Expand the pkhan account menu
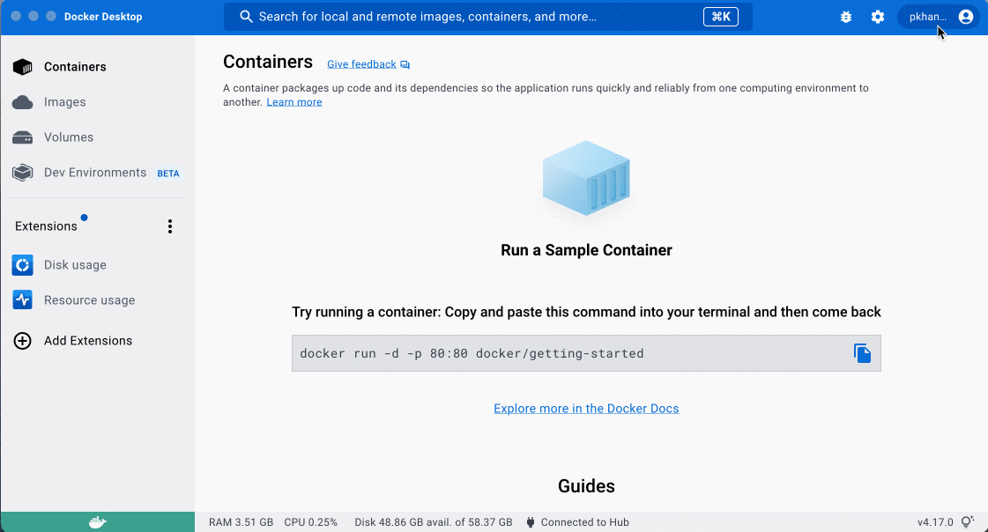Image resolution: width=988 pixels, height=532 pixels. [940, 17]
